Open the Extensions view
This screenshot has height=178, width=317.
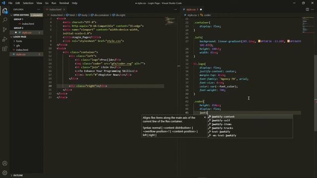click(4, 48)
